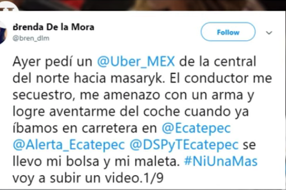
Task: Click the word 'secuestro' in the tweet
Action: pyautogui.click(x=44, y=95)
